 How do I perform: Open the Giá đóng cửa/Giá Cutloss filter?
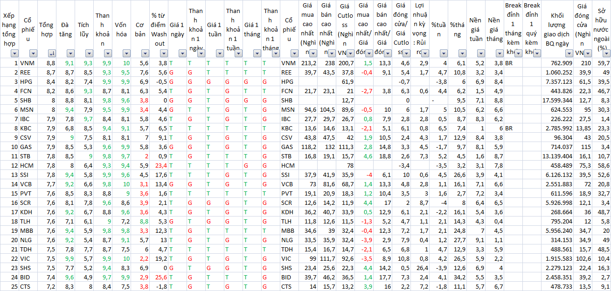(x=406, y=54)
